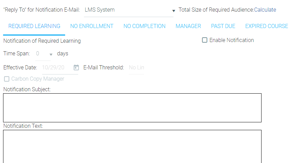
Task: Expand the Time Span days dropdown
Action: (x=43, y=54)
